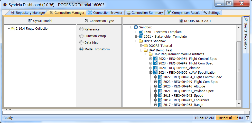Click the DOORS Tutorial folder icon
Image resolution: width=252 pixels, height=123 pixels.
pos(146,46)
